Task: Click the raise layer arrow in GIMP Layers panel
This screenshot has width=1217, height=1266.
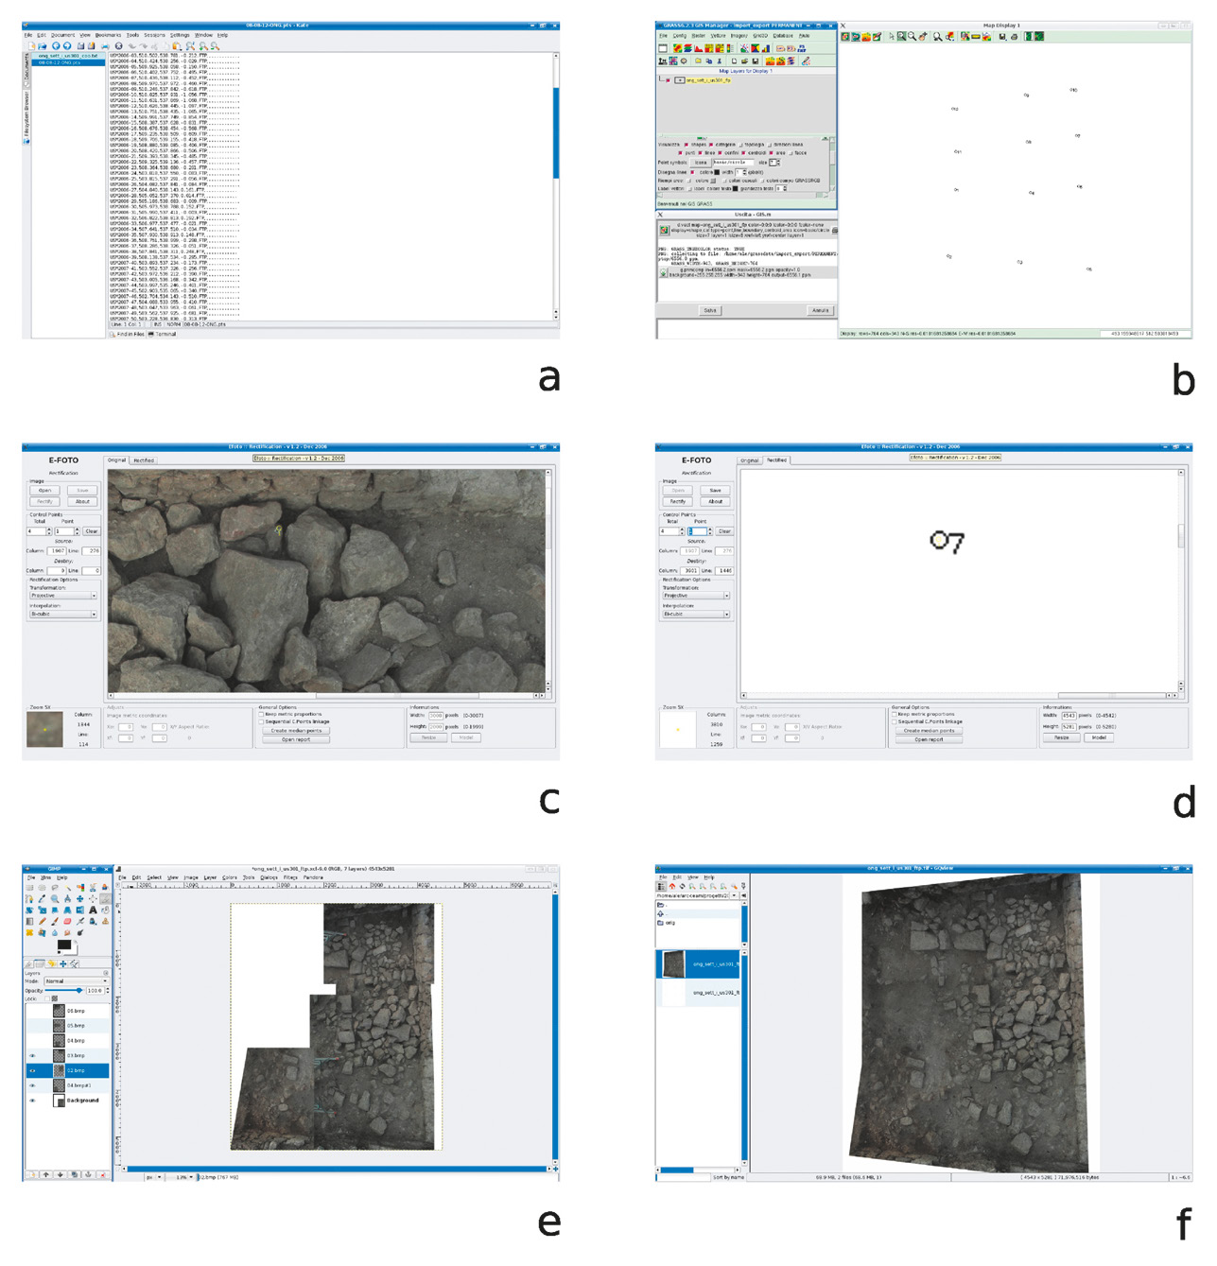Action: point(46,1174)
